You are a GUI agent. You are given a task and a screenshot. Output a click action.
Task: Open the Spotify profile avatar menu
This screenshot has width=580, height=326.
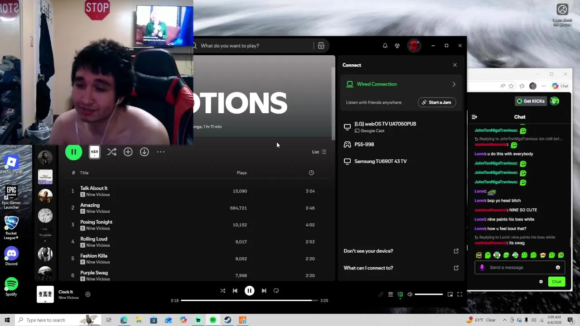[x=414, y=46]
